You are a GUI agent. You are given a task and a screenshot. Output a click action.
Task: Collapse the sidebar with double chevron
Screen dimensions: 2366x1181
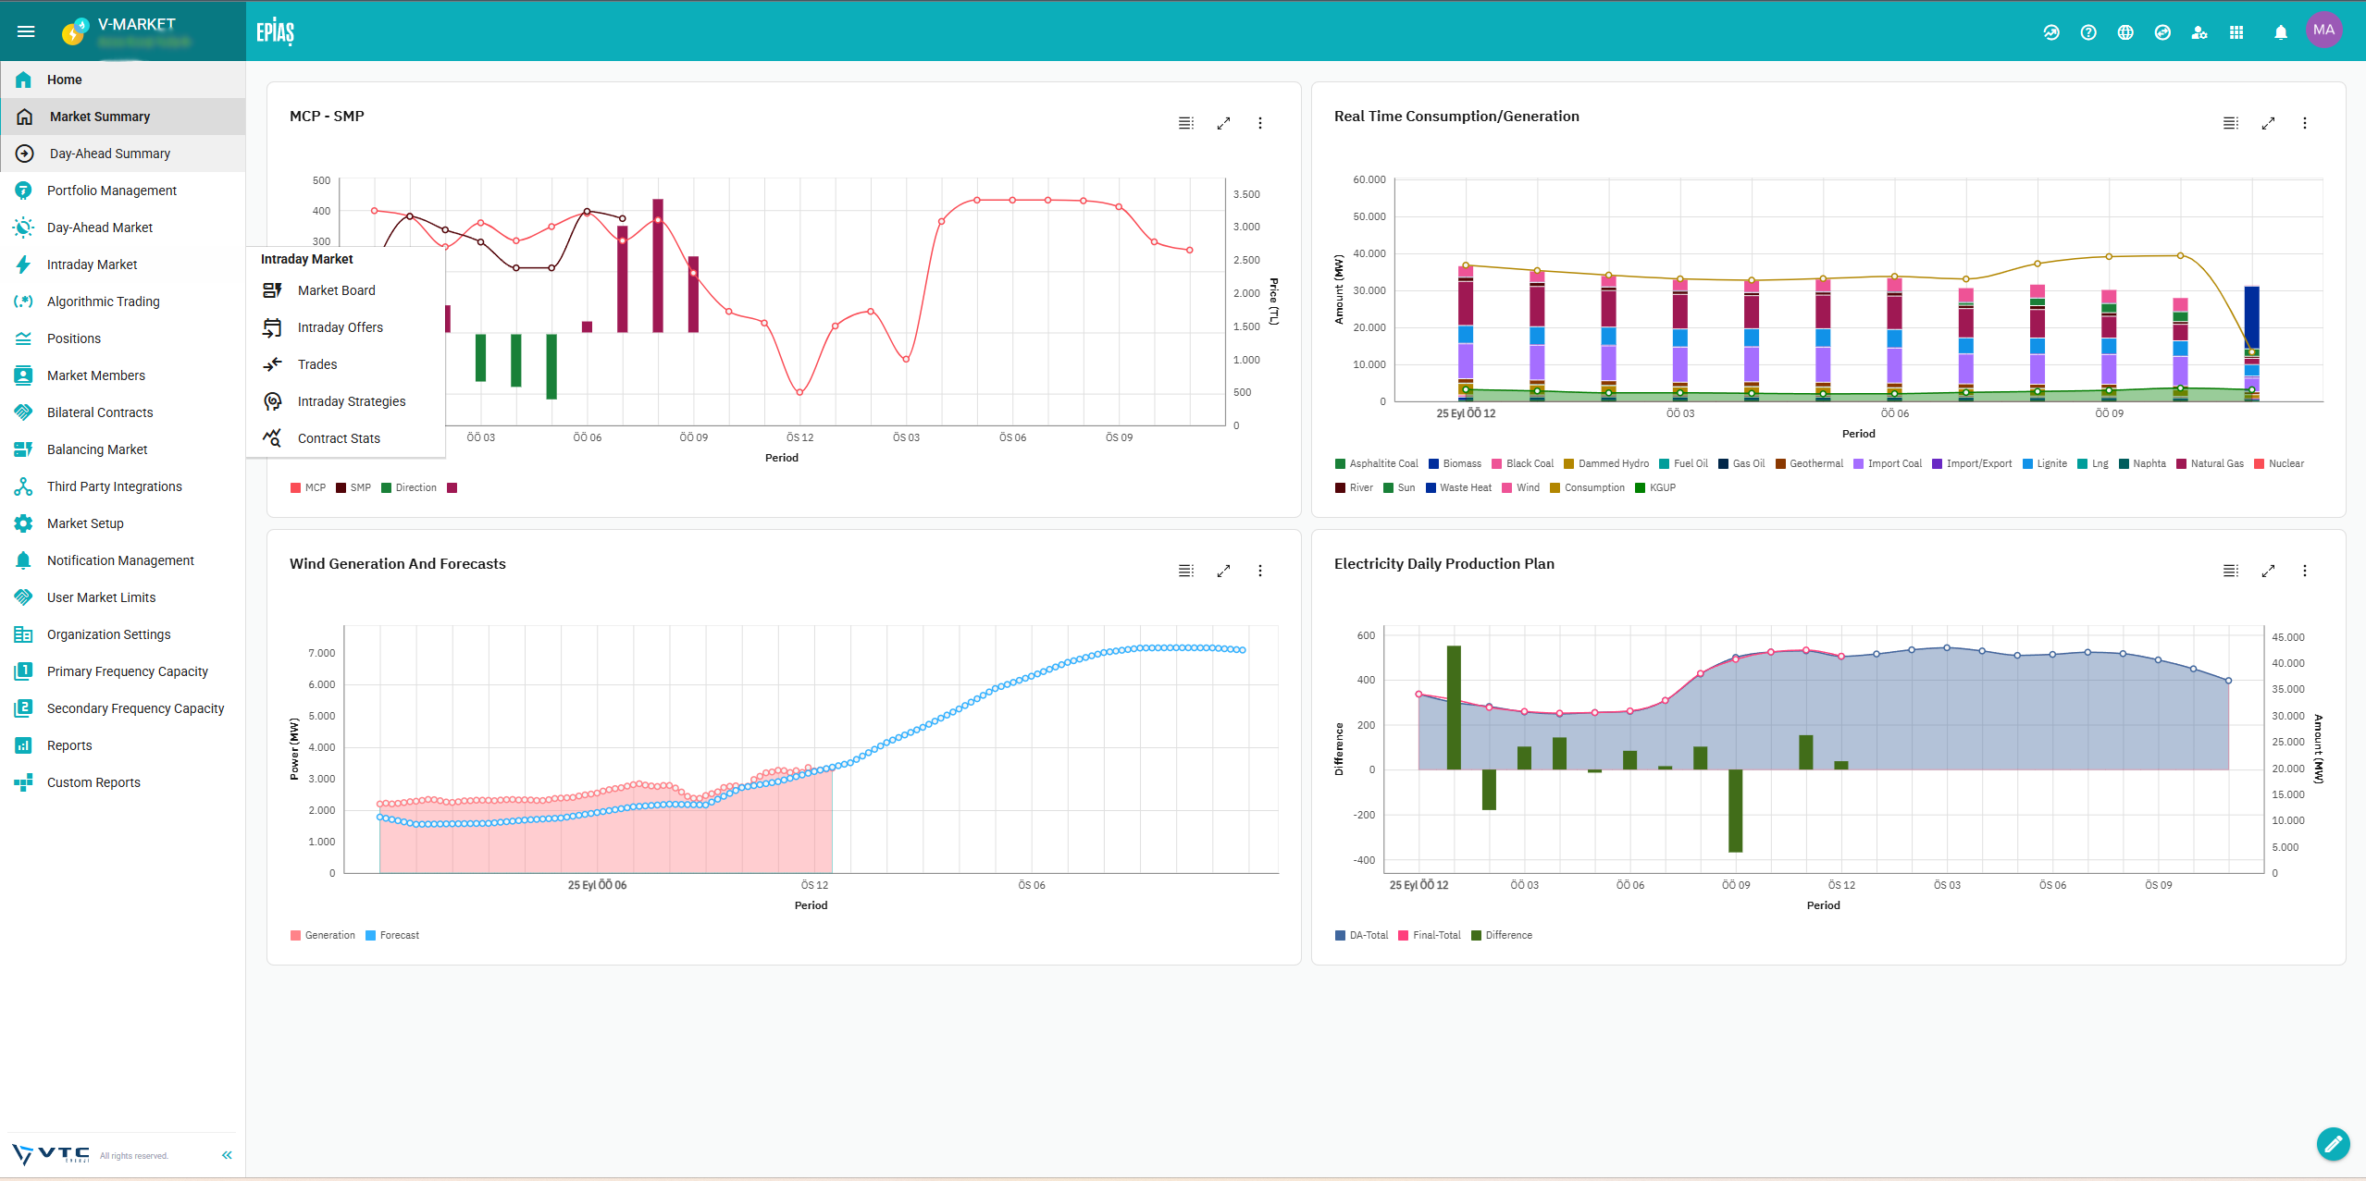coord(227,1155)
